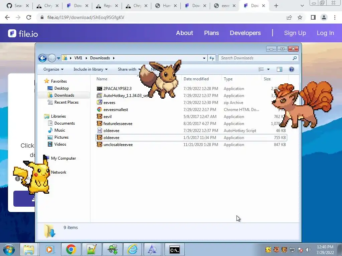Open the Share with menu

coord(129,69)
